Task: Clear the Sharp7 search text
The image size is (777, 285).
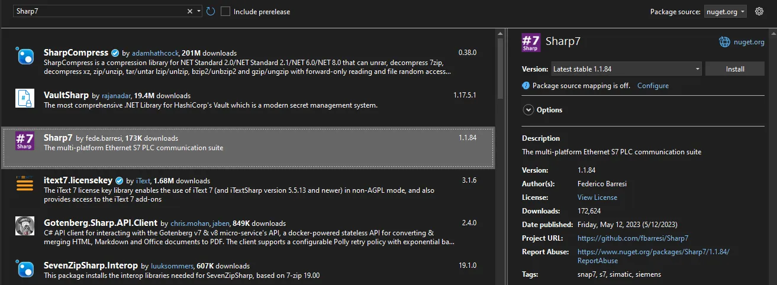Action: coord(190,11)
